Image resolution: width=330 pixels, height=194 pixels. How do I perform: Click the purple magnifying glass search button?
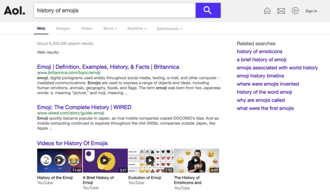click(208, 10)
